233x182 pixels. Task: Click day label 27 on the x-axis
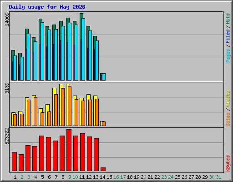[191, 177]
